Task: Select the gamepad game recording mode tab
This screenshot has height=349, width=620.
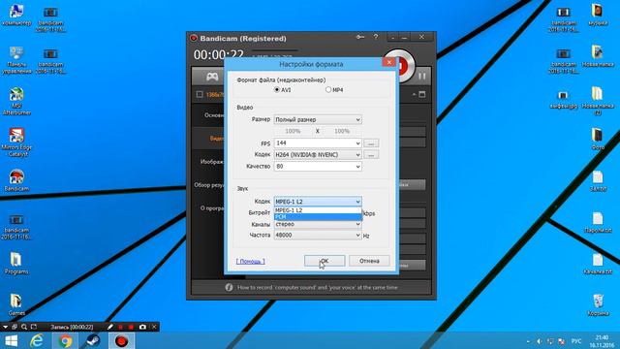Action: point(212,77)
